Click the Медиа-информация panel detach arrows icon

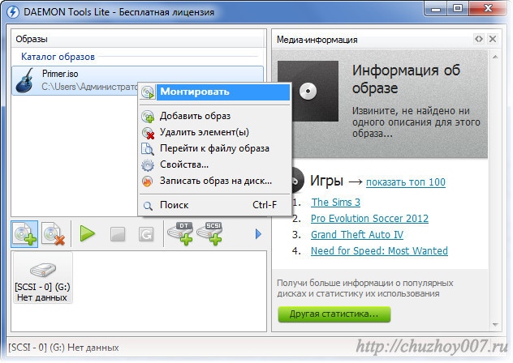[479, 39]
